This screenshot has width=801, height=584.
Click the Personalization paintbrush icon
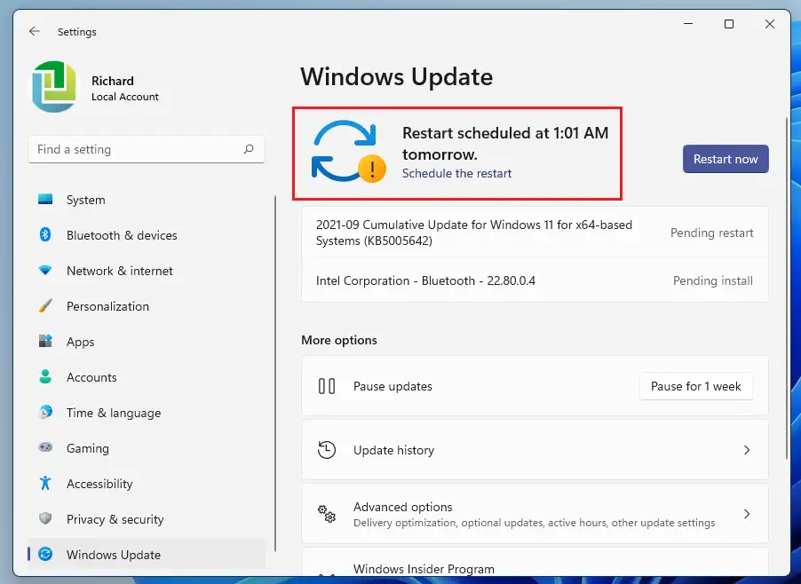tap(45, 306)
